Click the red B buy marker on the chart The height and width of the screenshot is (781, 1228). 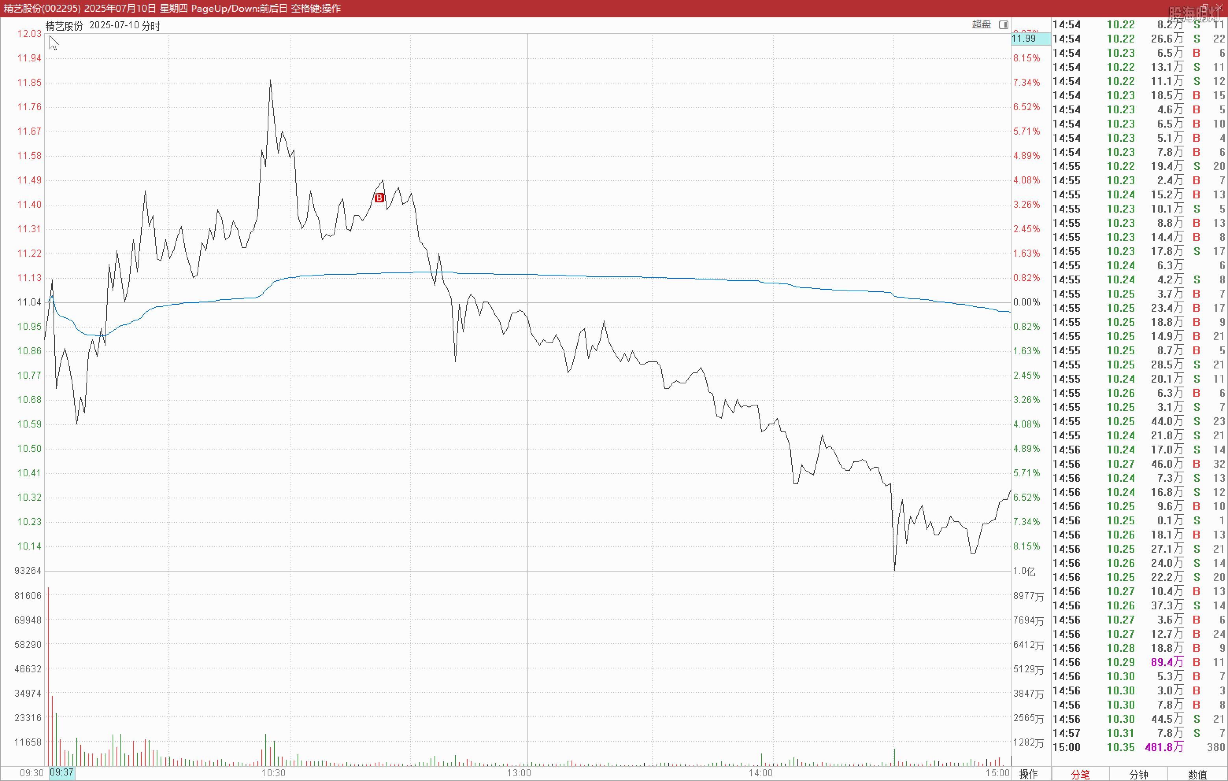pyautogui.click(x=379, y=198)
